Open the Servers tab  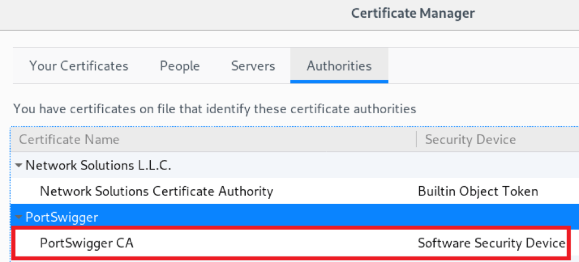pyautogui.click(x=253, y=66)
